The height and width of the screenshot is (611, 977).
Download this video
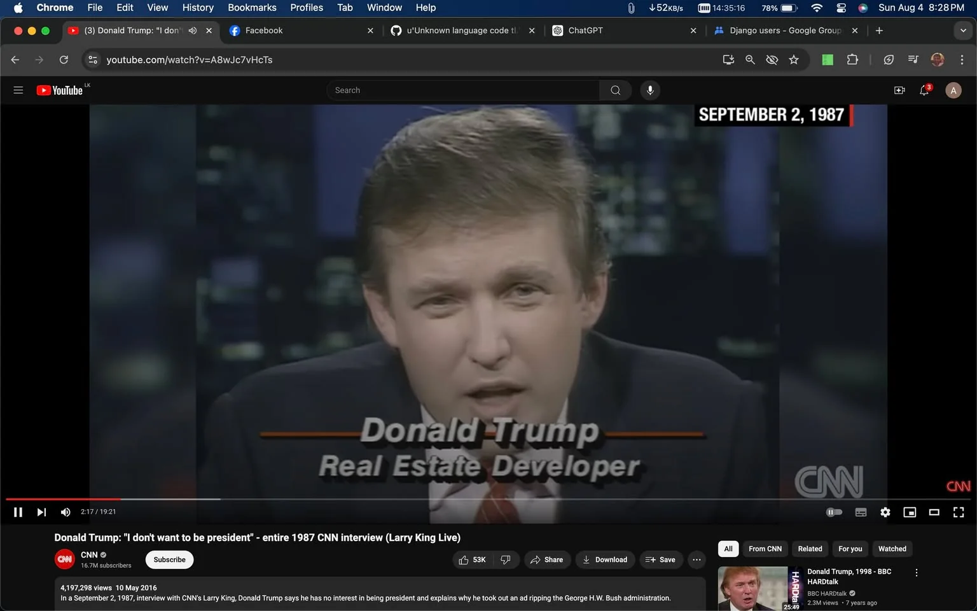click(605, 560)
